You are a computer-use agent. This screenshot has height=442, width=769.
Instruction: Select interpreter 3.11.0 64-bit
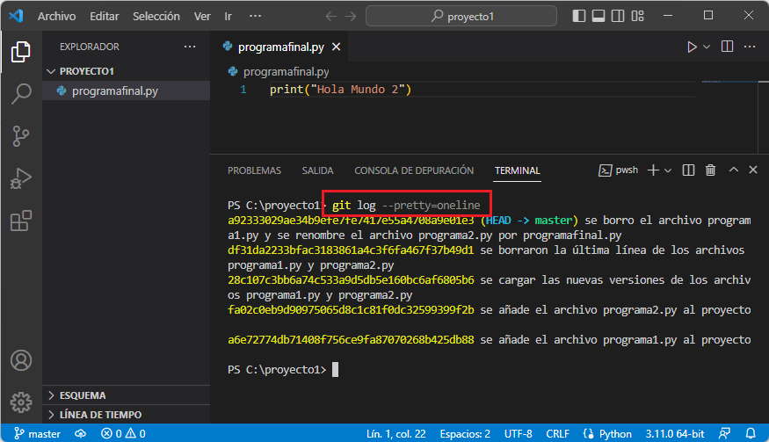pos(675,434)
